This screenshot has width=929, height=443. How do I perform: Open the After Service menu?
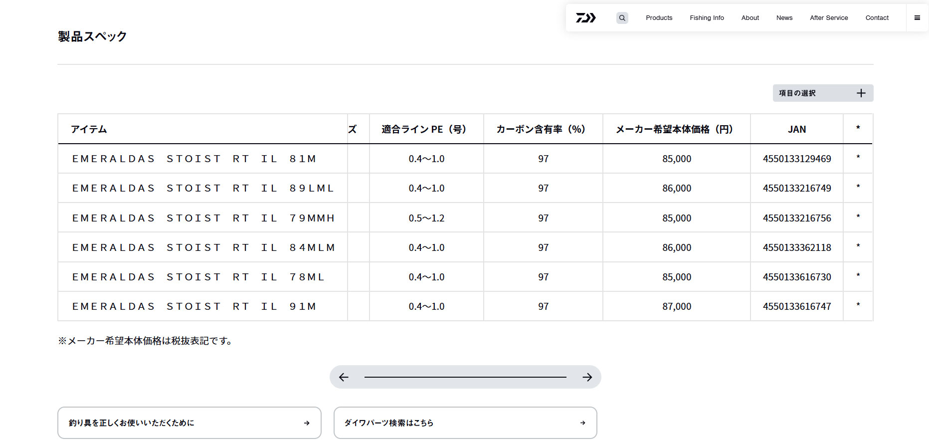[x=829, y=18]
